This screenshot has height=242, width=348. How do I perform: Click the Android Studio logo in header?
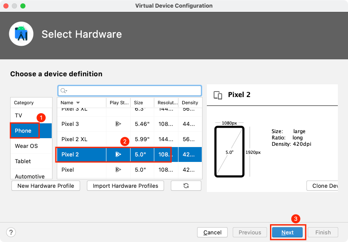click(21, 34)
